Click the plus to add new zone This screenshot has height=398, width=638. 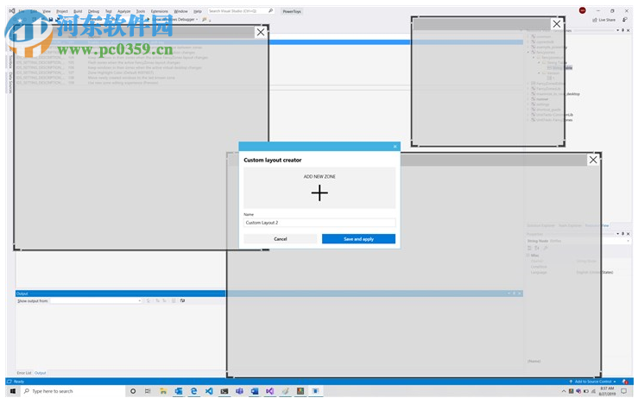pyautogui.click(x=319, y=193)
